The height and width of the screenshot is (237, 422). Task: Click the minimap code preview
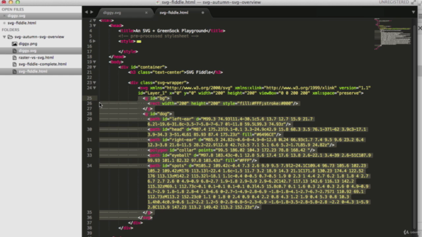click(x=392, y=34)
